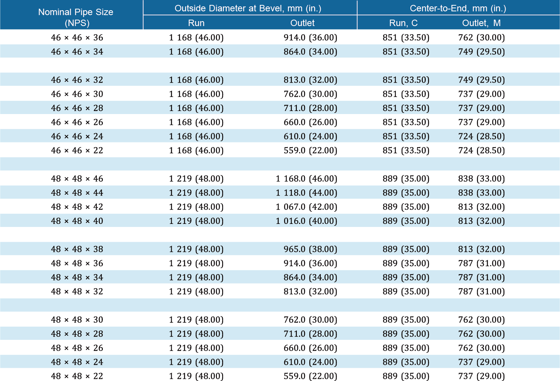Screen dimensions: 560x381
Task: Click '889 (35.00)' in the 48 × 48 × 22 row
Action: pos(406,376)
